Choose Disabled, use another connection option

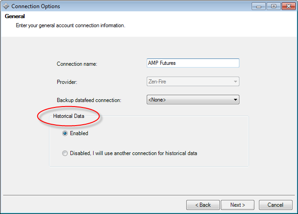(x=65, y=153)
